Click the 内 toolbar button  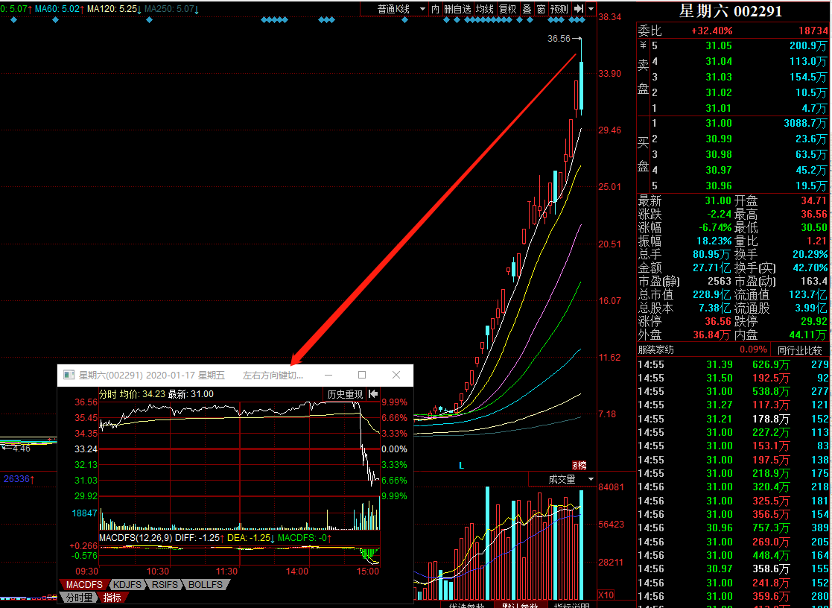(x=435, y=9)
